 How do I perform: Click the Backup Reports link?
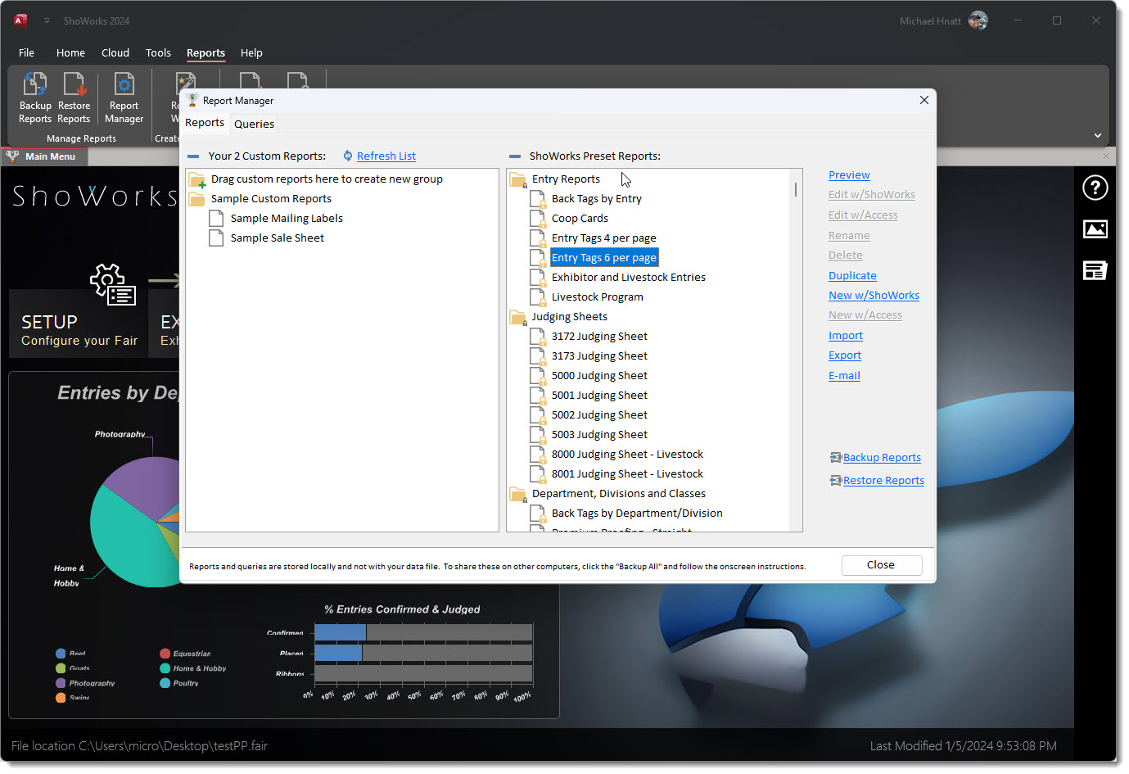point(882,458)
